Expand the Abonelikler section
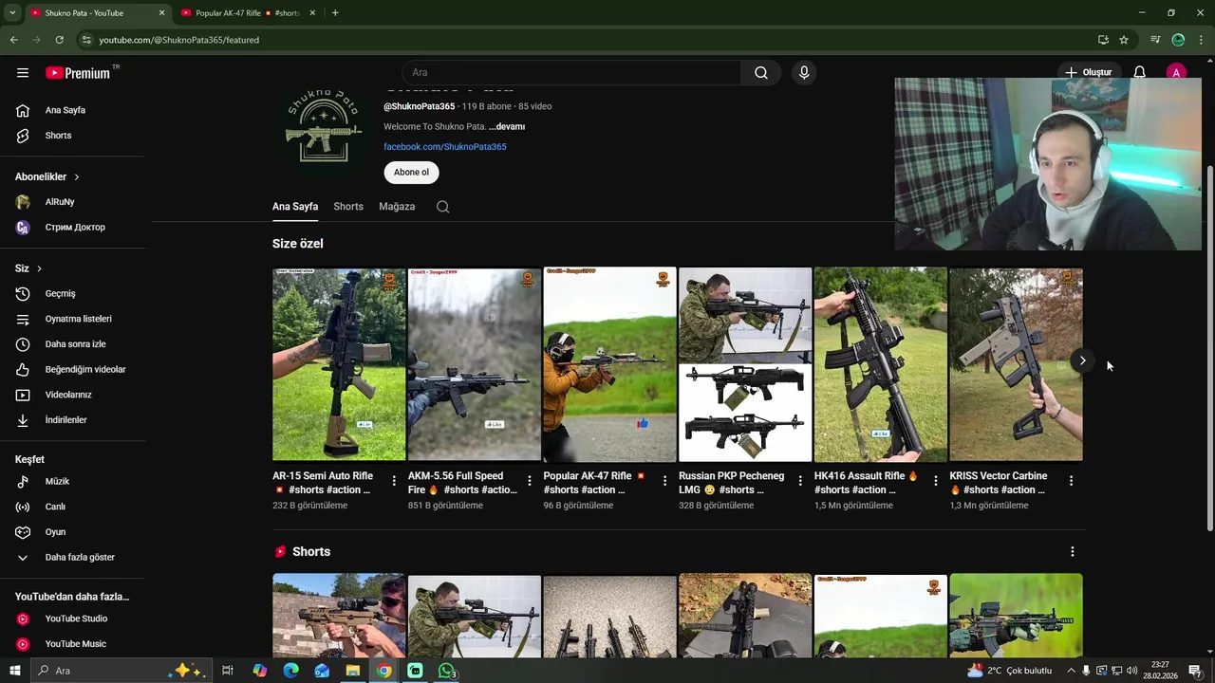This screenshot has width=1215, height=683. coord(47,176)
